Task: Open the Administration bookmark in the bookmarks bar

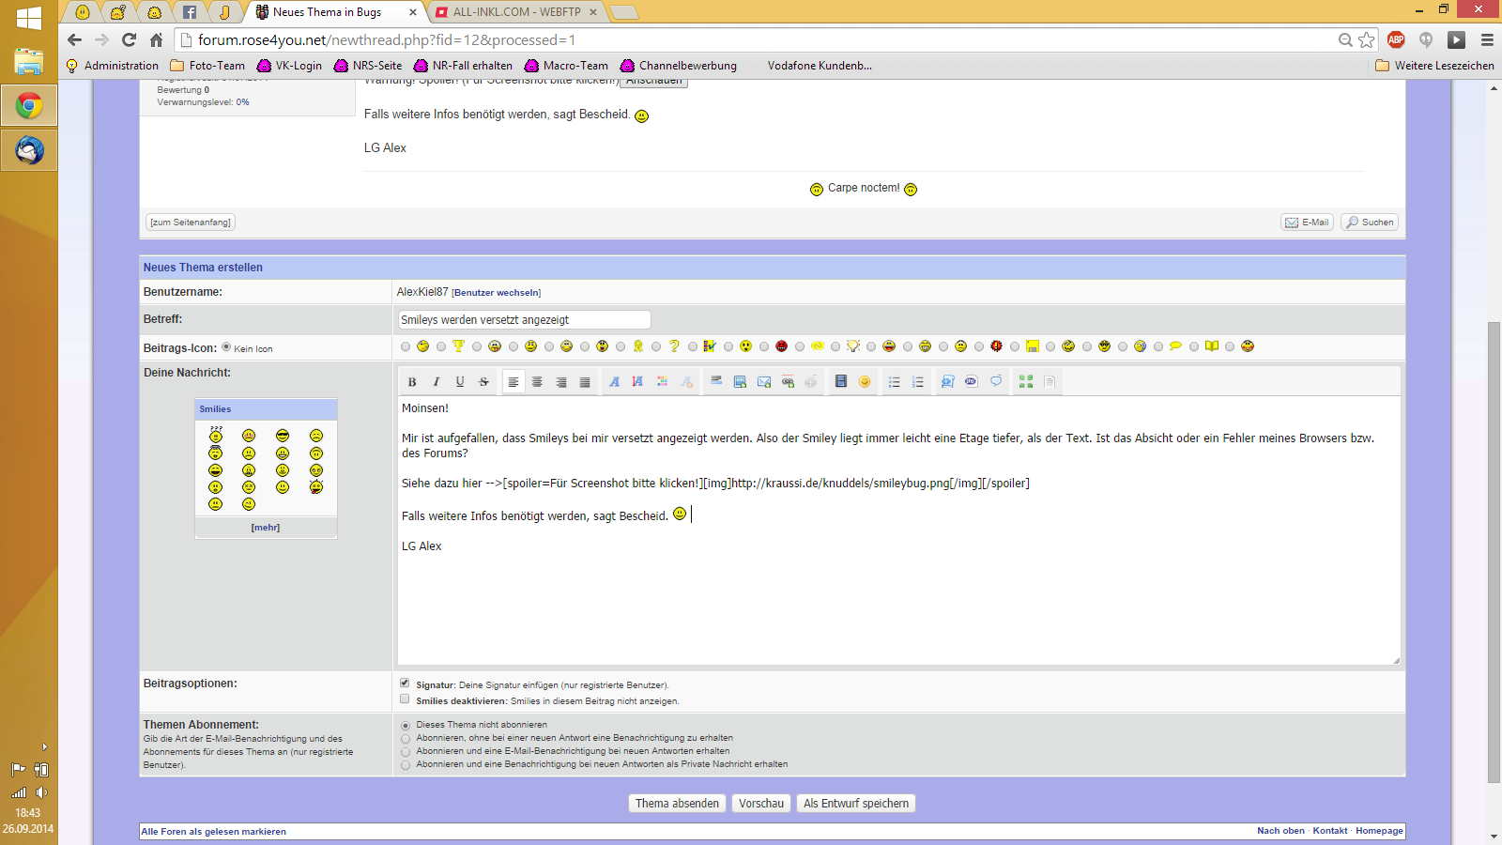Action: [120, 65]
